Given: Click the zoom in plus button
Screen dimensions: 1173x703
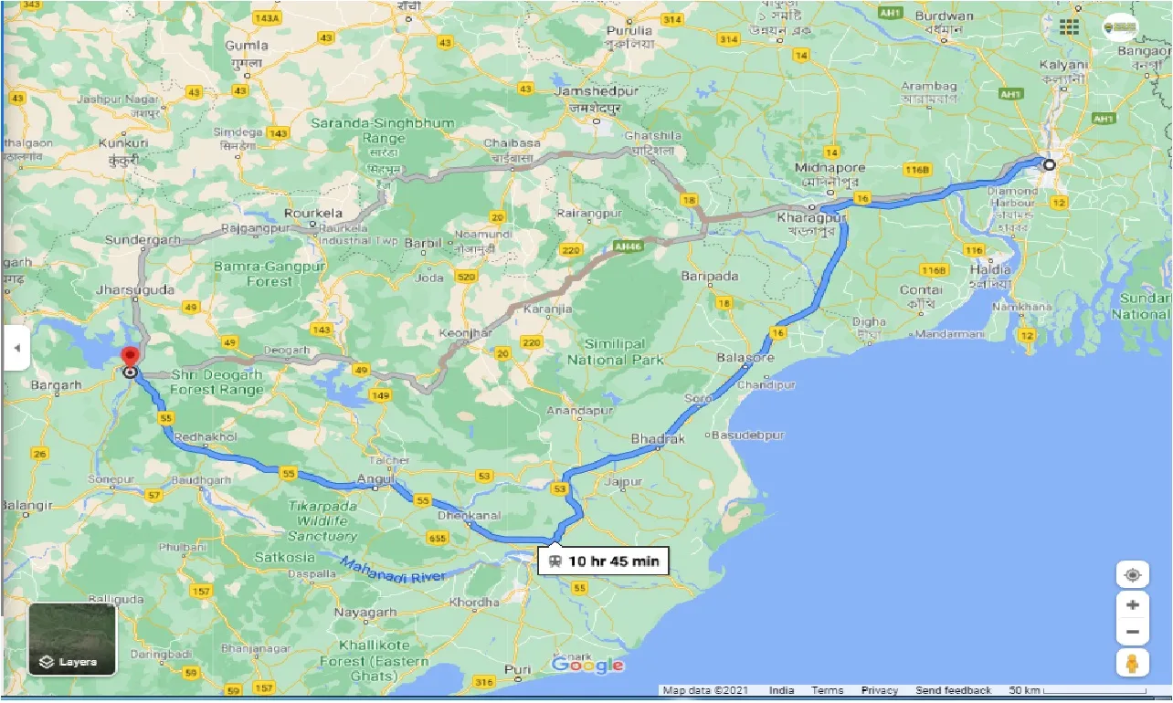Looking at the screenshot, I should click(x=1132, y=603).
